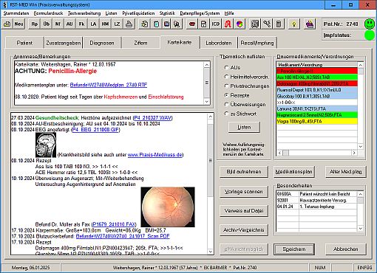The image size is (377, 273).
Task: Switch to the Labordaten tab
Action: pyautogui.click(x=219, y=43)
